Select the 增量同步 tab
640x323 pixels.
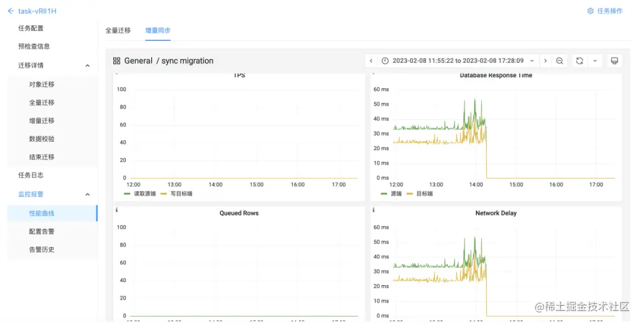point(158,30)
